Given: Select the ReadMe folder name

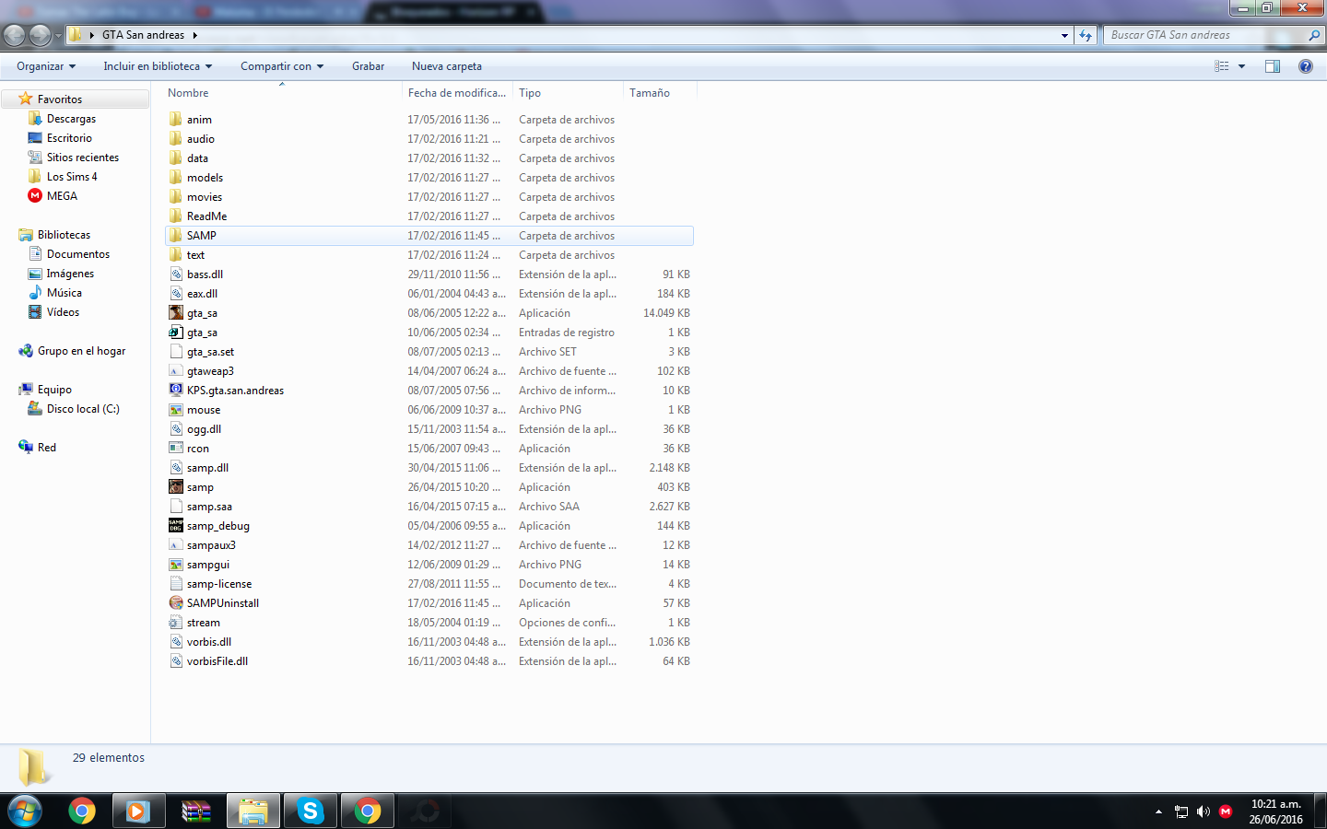Looking at the screenshot, I should click(206, 216).
